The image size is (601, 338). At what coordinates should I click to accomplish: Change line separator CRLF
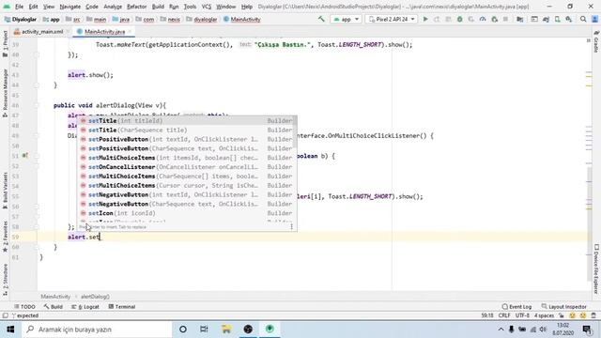pos(504,315)
